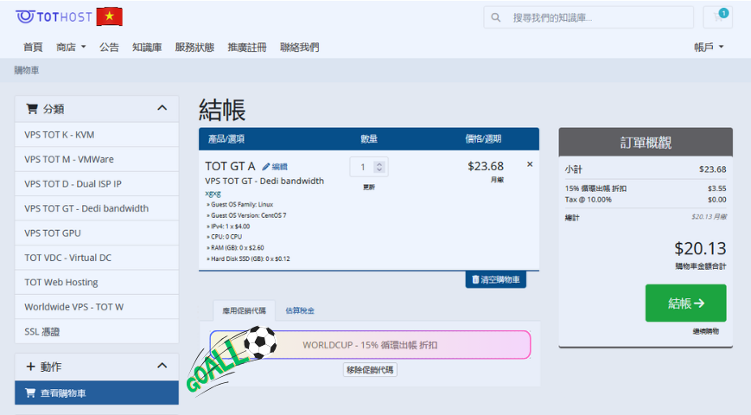The width and height of the screenshot is (751, 415).
Task: Click the 繼續購物 continue shopping link
Action: click(705, 331)
